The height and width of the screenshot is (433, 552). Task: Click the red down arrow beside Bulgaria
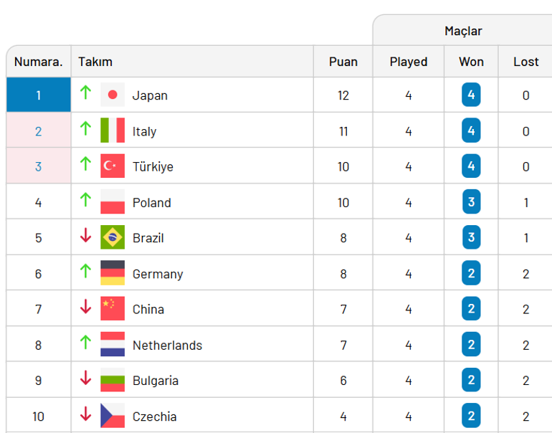pos(85,378)
